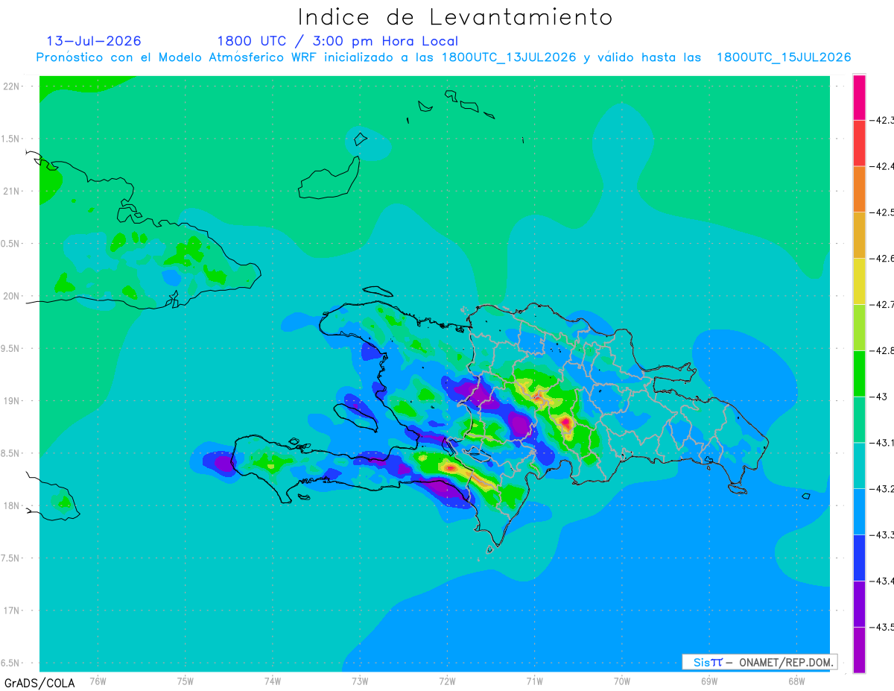Viewport: 894px width, 691px height.
Task: Click the 22N latitude label
Action: coord(13,86)
